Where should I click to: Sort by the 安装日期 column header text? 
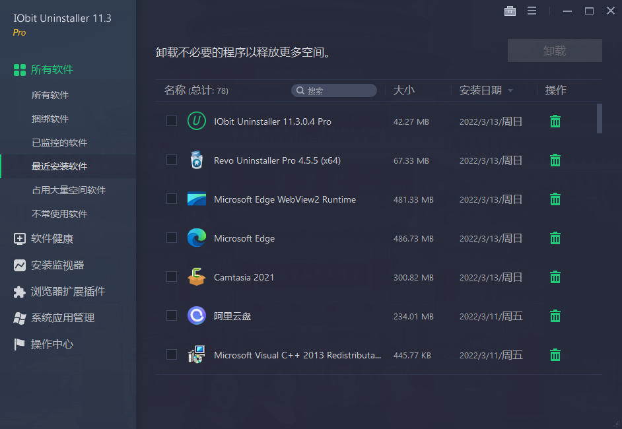point(481,90)
